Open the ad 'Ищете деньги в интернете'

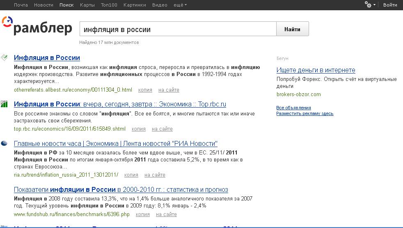[x=316, y=70]
